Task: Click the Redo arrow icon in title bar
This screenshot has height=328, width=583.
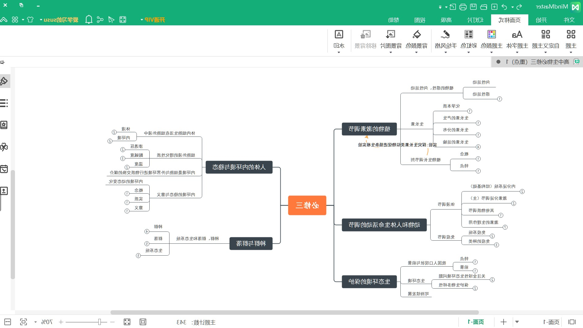Action: pos(504,7)
